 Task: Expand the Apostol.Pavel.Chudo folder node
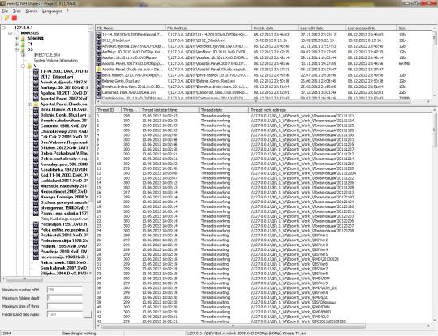[x=29, y=104]
